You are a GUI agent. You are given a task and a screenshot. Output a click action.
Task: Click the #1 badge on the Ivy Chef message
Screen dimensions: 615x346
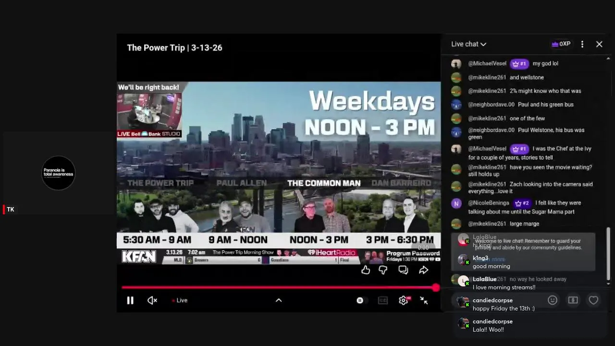pos(519,149)
